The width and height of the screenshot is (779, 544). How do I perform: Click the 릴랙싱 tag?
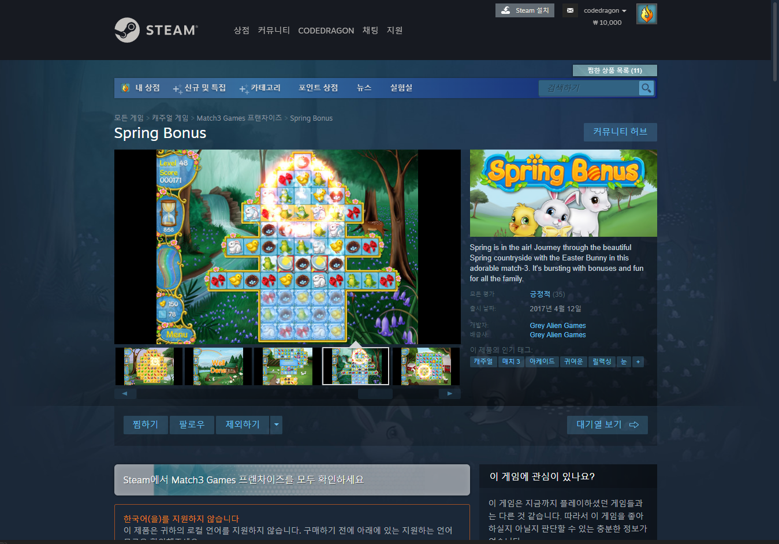(x=602, y=362)
